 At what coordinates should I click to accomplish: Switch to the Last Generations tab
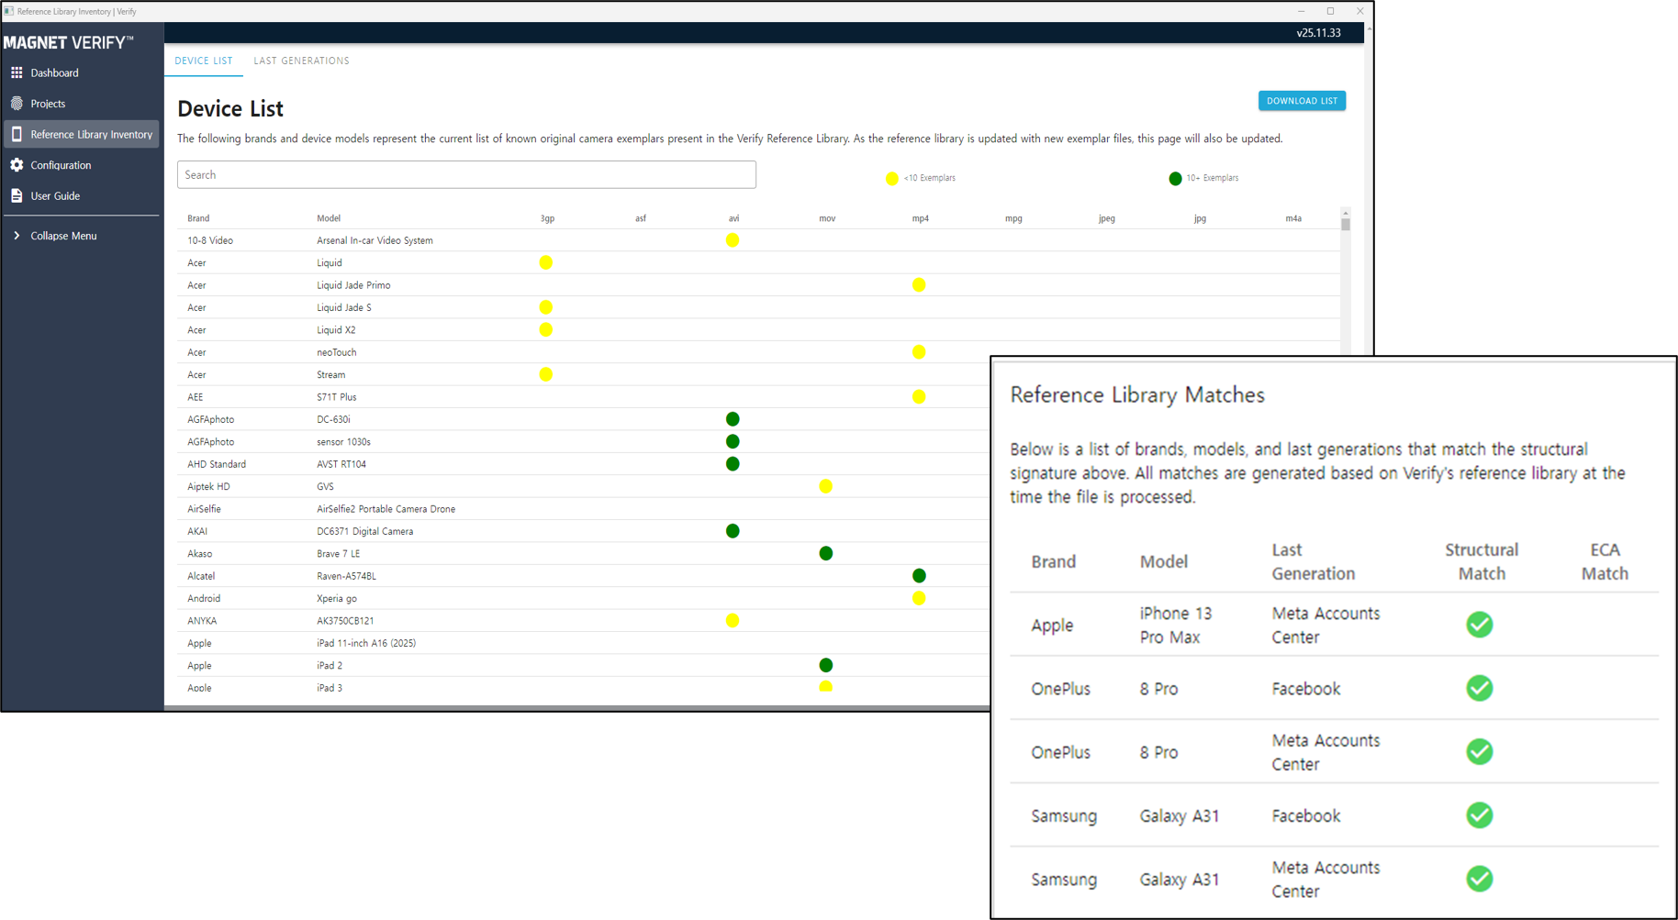tap(301, 61)
